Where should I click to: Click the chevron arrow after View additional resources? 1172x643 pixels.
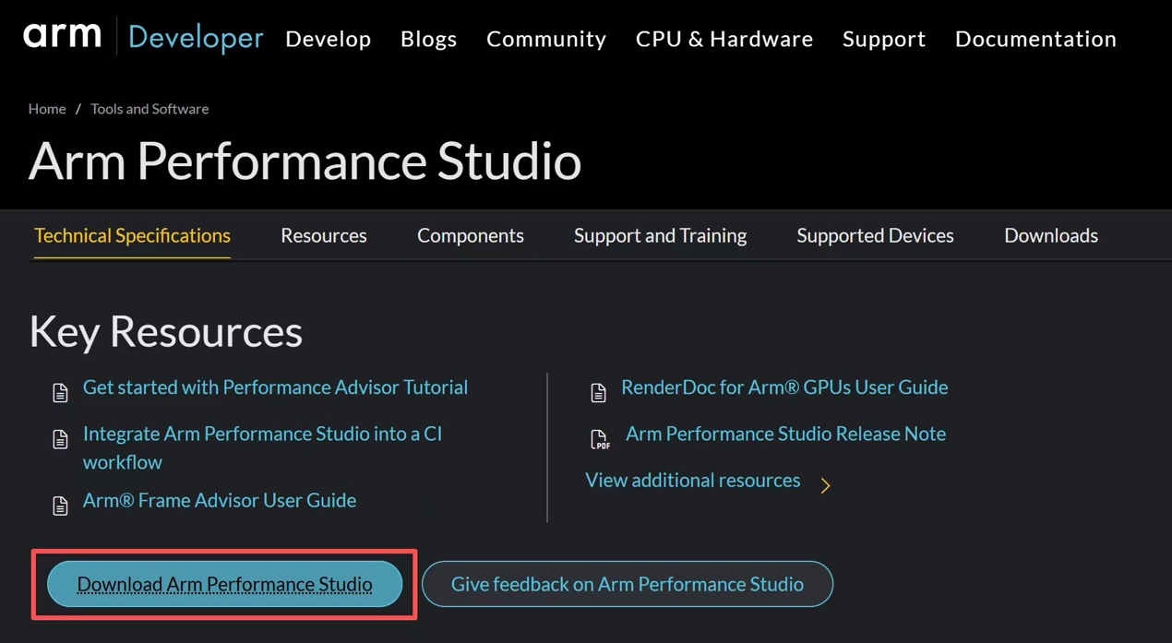(x=825, y=485)
